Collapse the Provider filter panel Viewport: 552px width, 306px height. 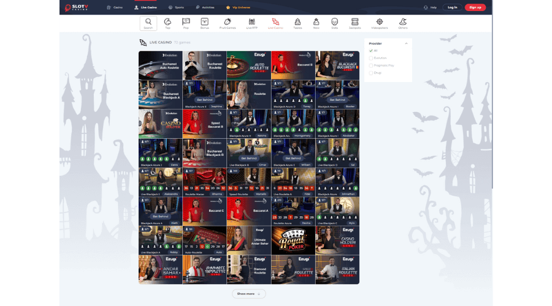click(x=406, y=43)
